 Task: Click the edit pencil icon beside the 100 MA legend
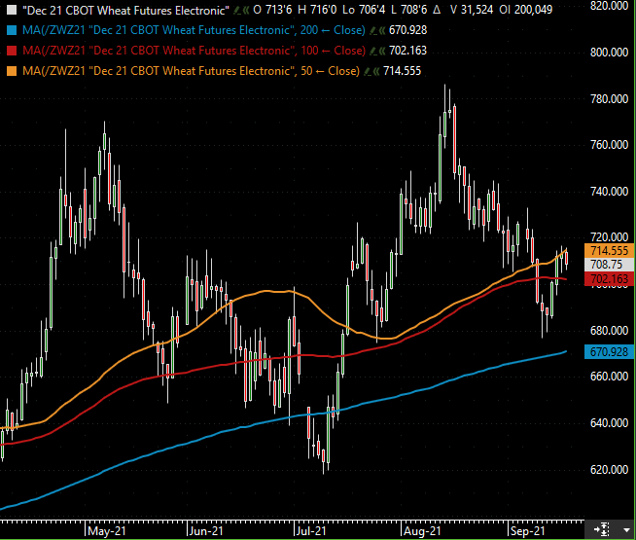pos(373,51)
